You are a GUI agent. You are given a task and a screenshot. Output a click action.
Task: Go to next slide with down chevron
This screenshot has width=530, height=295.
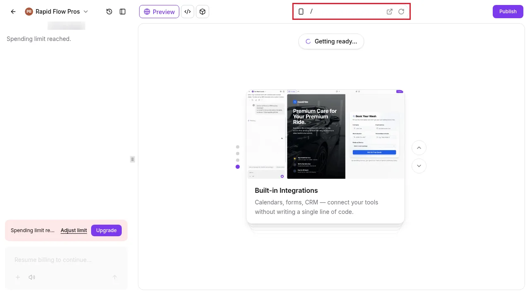point(419,166)
